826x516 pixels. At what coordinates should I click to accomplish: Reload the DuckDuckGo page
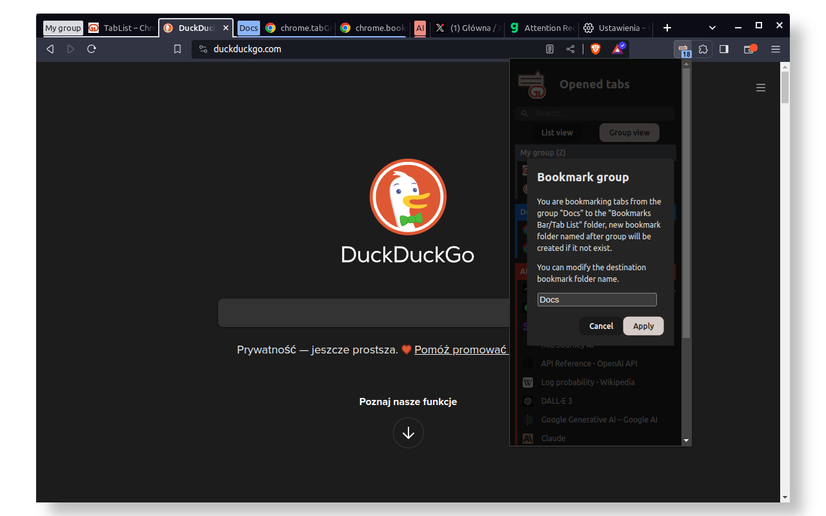pos(92,49)
